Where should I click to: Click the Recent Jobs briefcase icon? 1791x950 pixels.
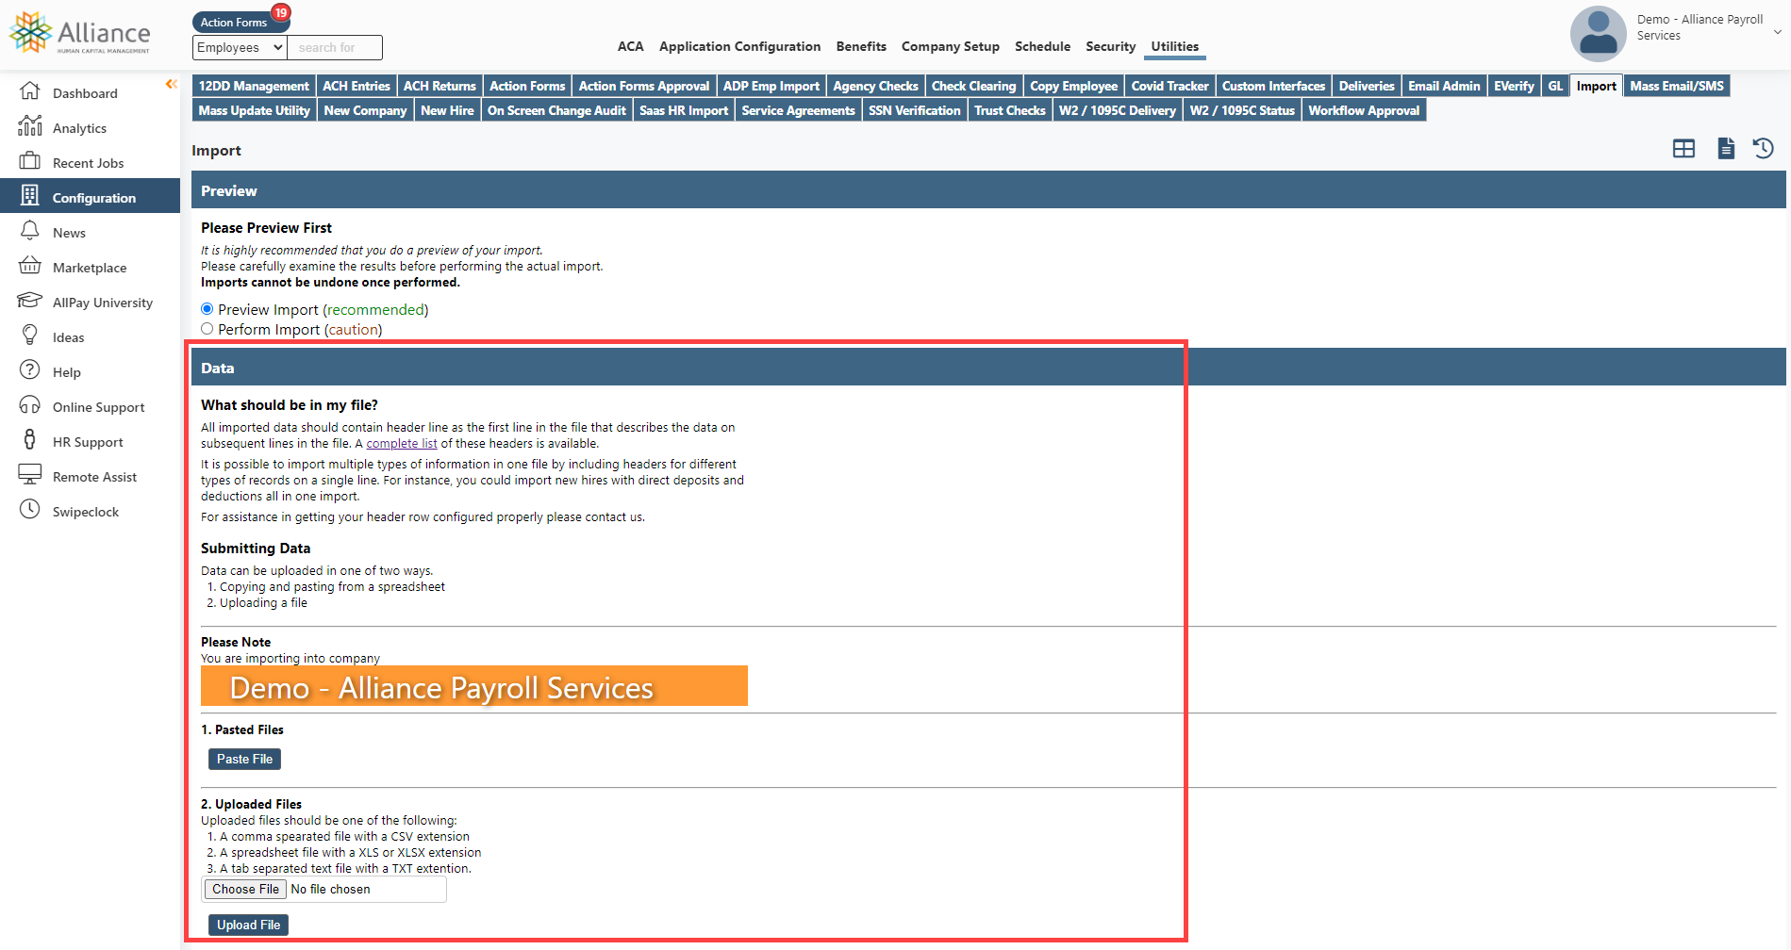click(x=30, y=161)
